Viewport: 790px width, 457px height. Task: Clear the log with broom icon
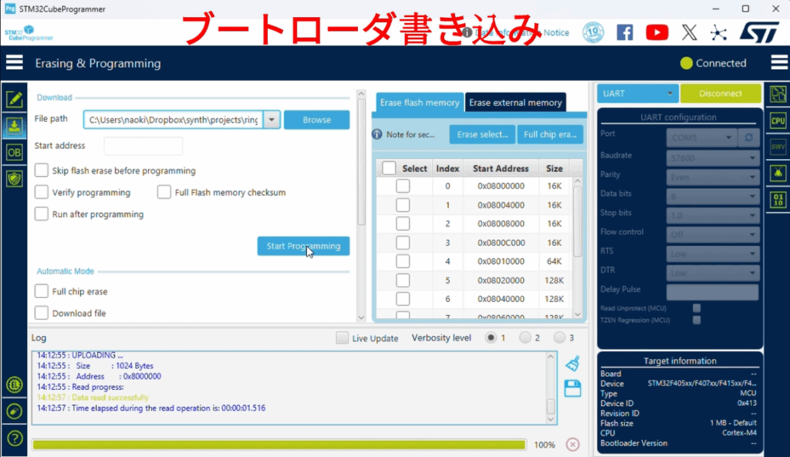click(573, 363)
